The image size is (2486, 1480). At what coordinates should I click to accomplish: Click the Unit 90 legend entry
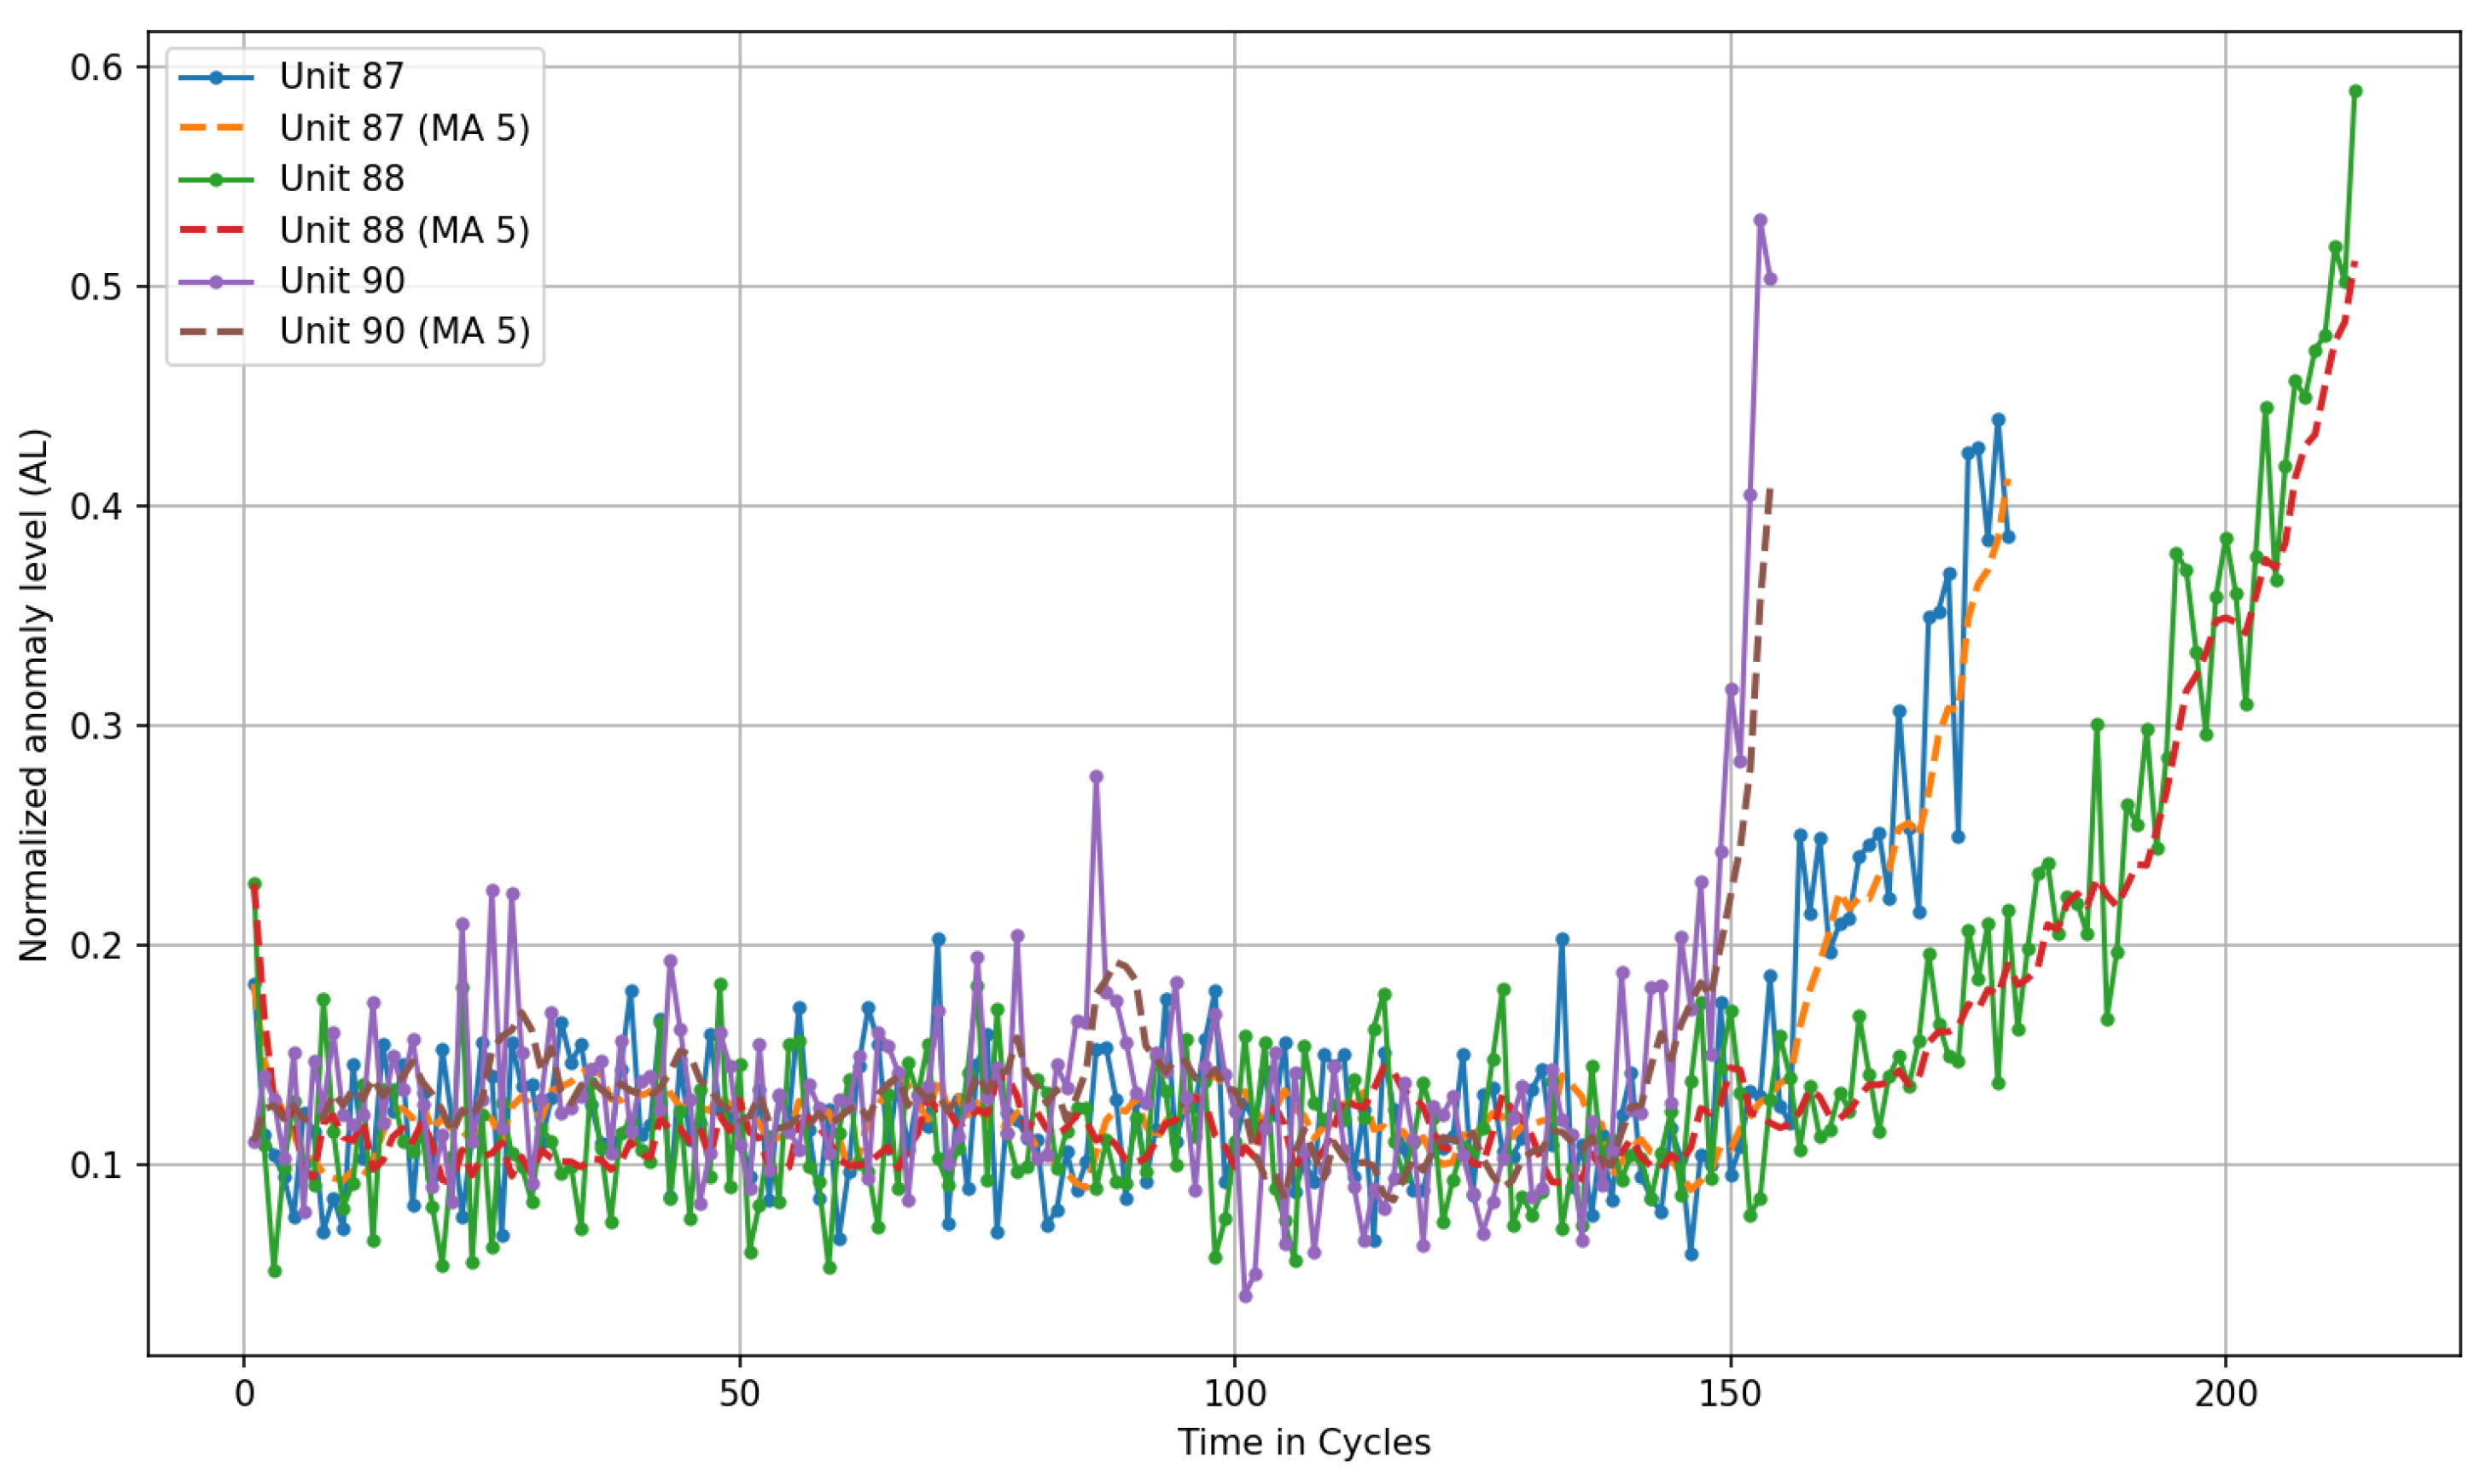(x=341, y=281)
